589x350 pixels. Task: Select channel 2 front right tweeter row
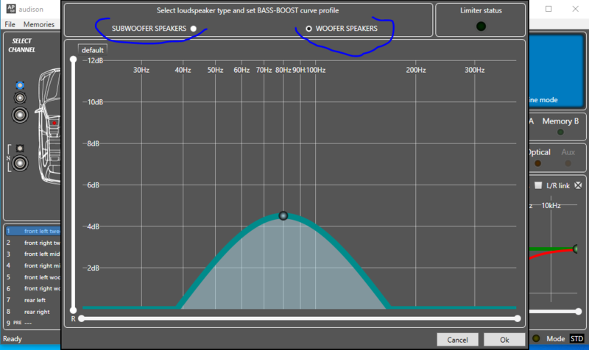[32, 243]
